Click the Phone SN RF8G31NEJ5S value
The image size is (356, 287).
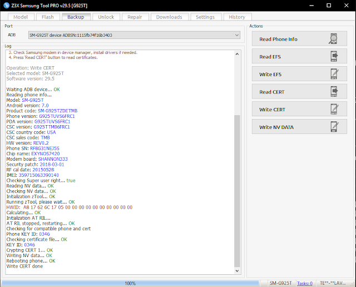[x=44, y=149]
